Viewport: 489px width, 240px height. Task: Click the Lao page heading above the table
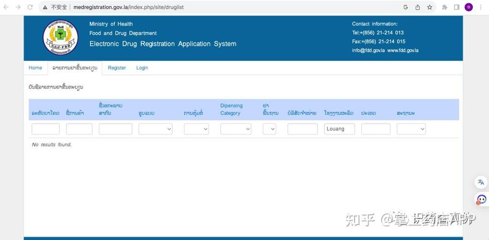(56, 87)
